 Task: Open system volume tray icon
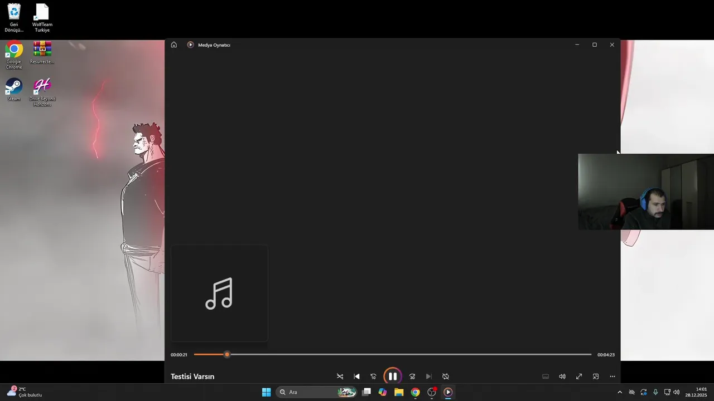point(677,392)
